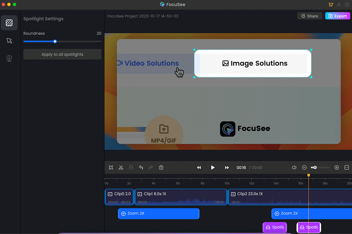The width and height of the screenshot is (352, 234).
Task: Open the shopping cart purchase icon
Action: point(331,4)
